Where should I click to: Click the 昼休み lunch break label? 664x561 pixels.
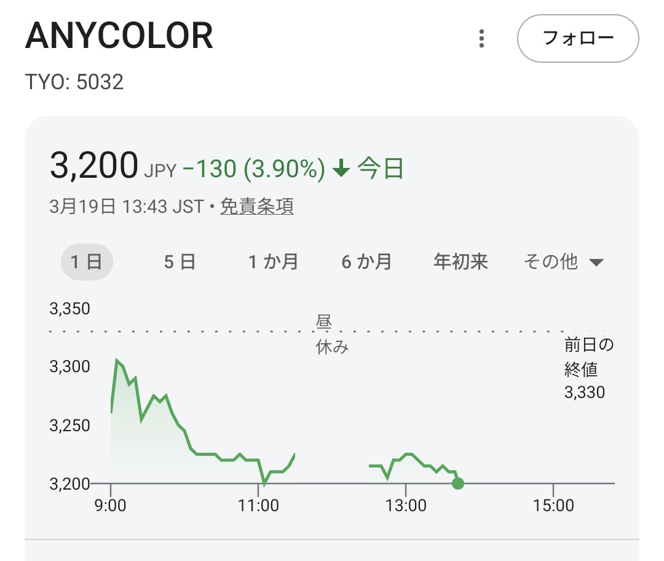pyautogui.click(x=331, y=335)
